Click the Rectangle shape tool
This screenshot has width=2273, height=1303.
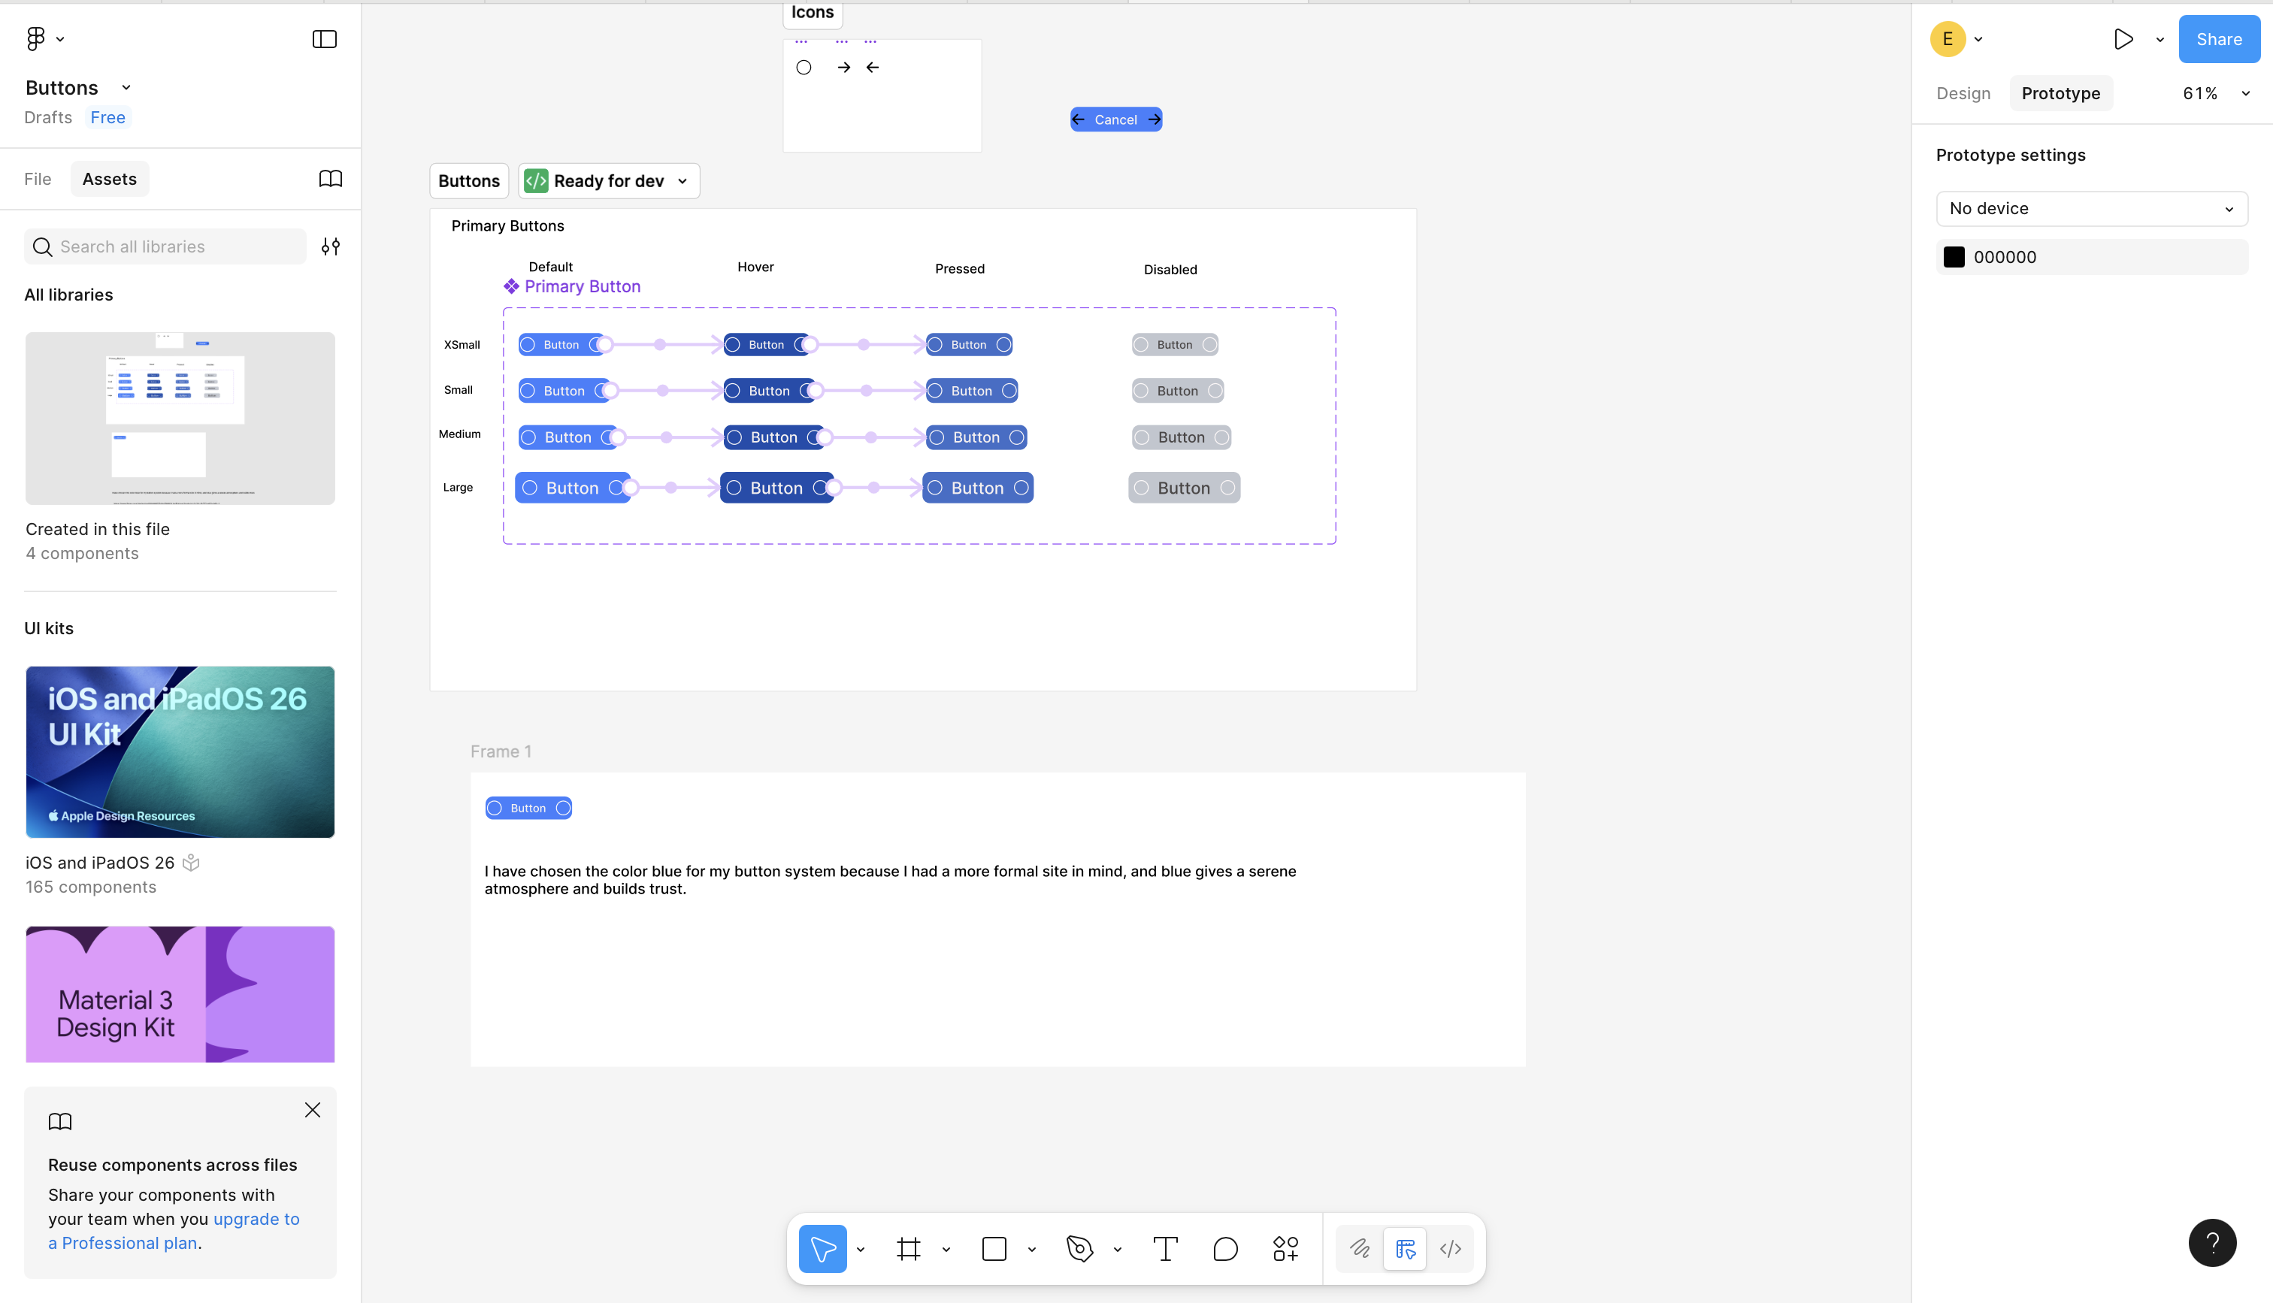[994, 1248]
